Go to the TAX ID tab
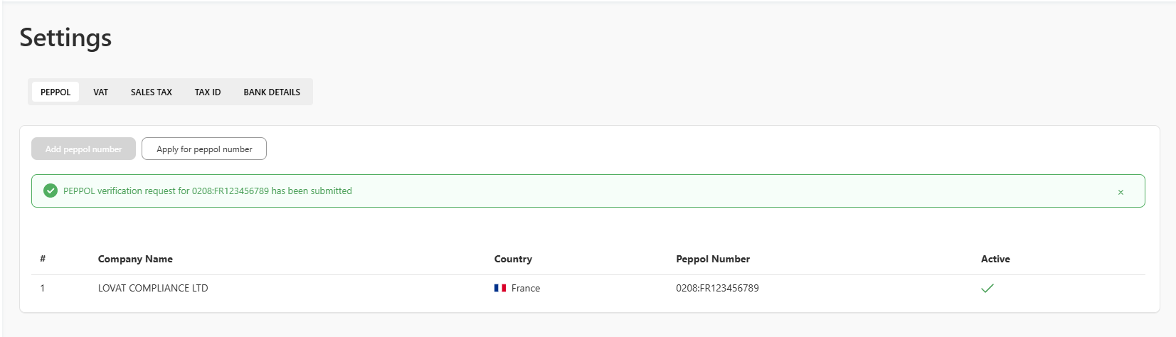Image resolution: width=1176 pixels, height=337 pixels. coord(208,92)
